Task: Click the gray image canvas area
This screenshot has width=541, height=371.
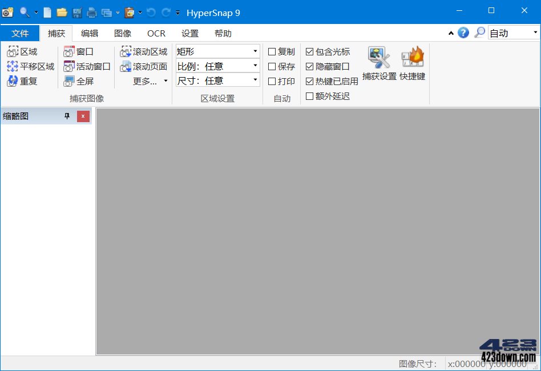Action: click(x=318, y=231)
